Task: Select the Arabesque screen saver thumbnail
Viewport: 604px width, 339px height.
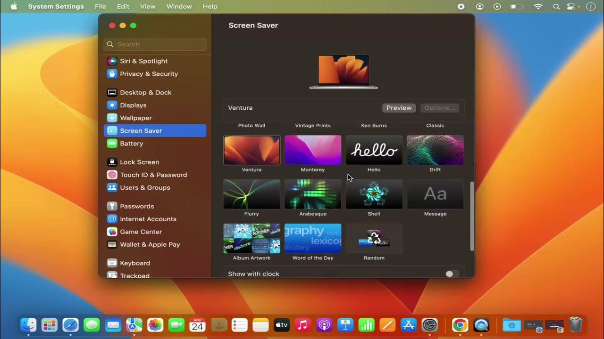Action: pos(313,194)
